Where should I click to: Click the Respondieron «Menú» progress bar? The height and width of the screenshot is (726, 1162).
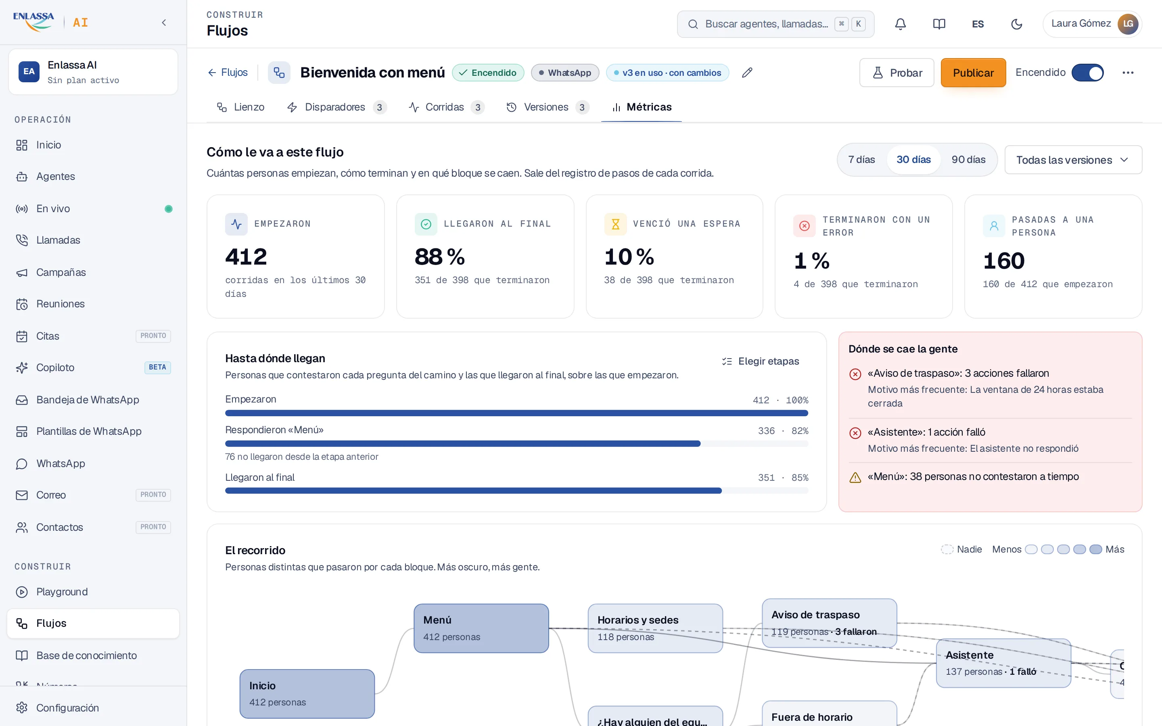517,444
